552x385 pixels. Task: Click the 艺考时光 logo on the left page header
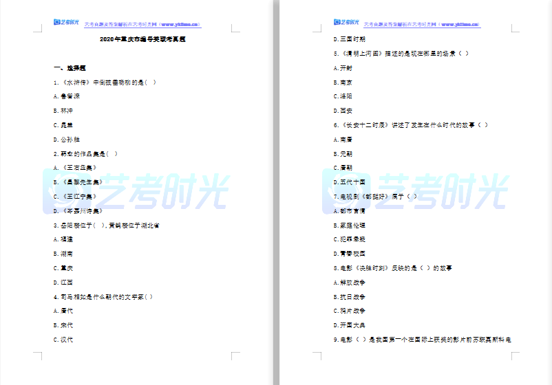65,23
